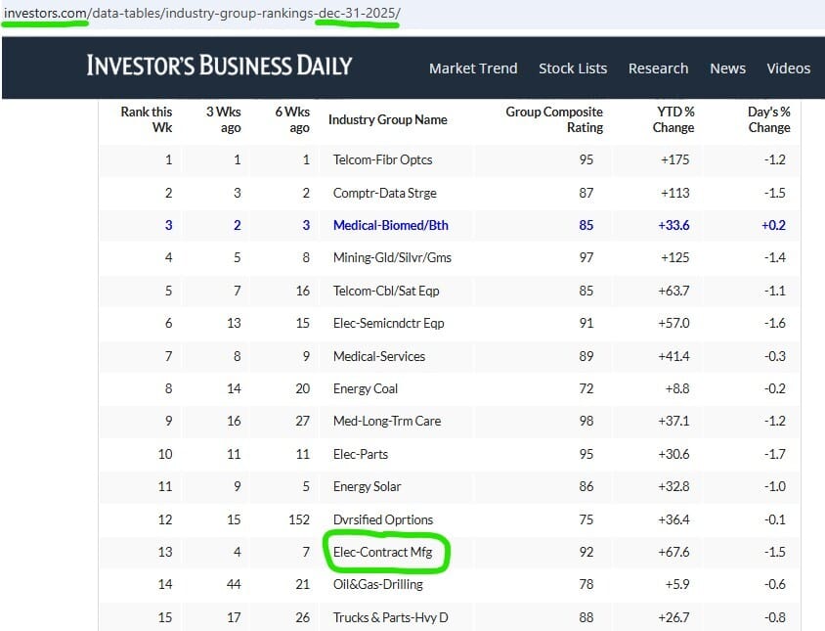
Task: Open the Medical-Biomed/Bth group link
Action: pyautogui.click(x=390, y=225)
